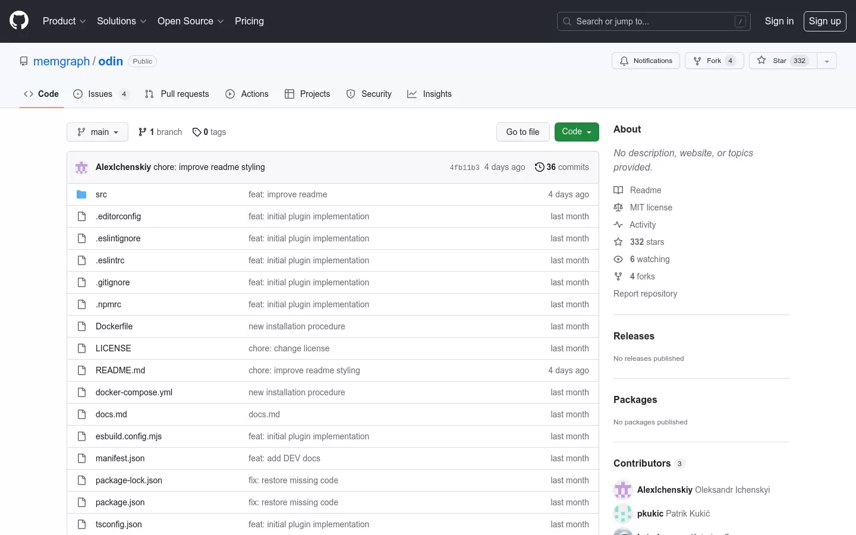Click the branch icon beside 1 branch
This screenshot has width=856, height=535.
point(143,132)
